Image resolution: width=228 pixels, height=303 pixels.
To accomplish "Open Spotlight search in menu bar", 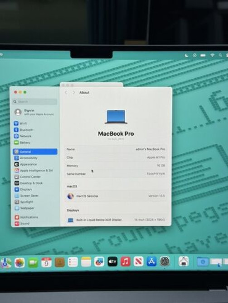I will click(220, 55).
